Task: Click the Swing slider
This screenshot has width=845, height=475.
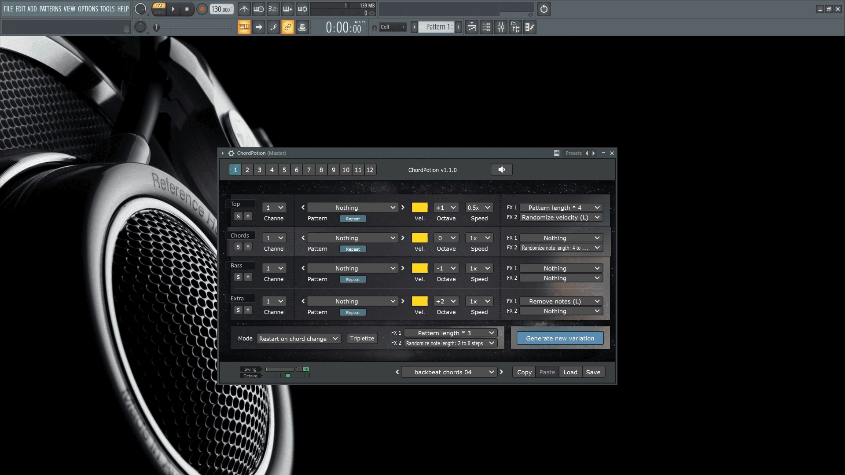Action: click(x=280, y=369)
